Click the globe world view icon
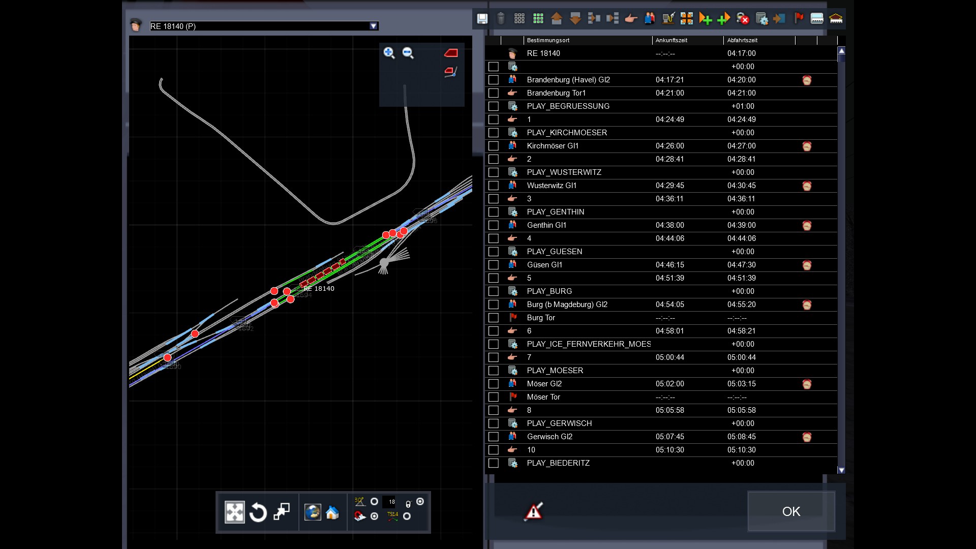Screen dimensions: 976x549 tap(312, 512)
